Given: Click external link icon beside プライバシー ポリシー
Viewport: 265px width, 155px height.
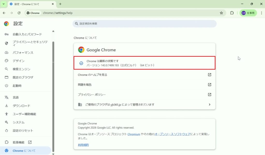Looking at the screenshot, I should pyautogui.click(x=210, y=94).
